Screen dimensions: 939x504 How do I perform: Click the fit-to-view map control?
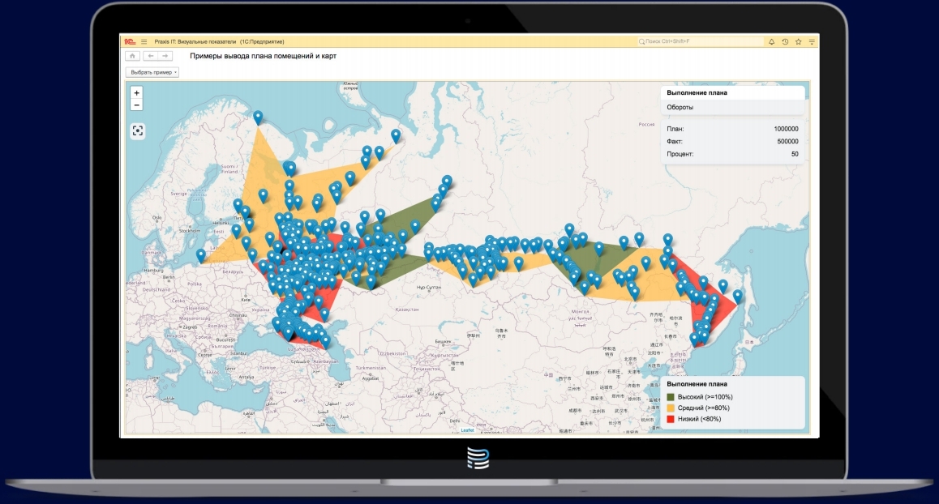[x=138, y=131]
